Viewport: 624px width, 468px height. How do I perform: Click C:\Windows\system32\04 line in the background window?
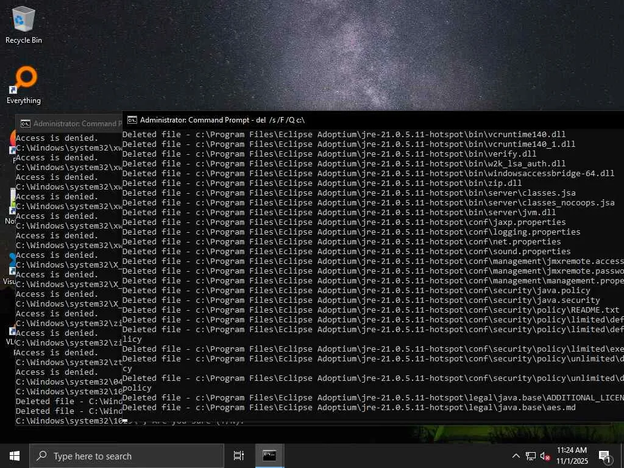pos(69,382)
